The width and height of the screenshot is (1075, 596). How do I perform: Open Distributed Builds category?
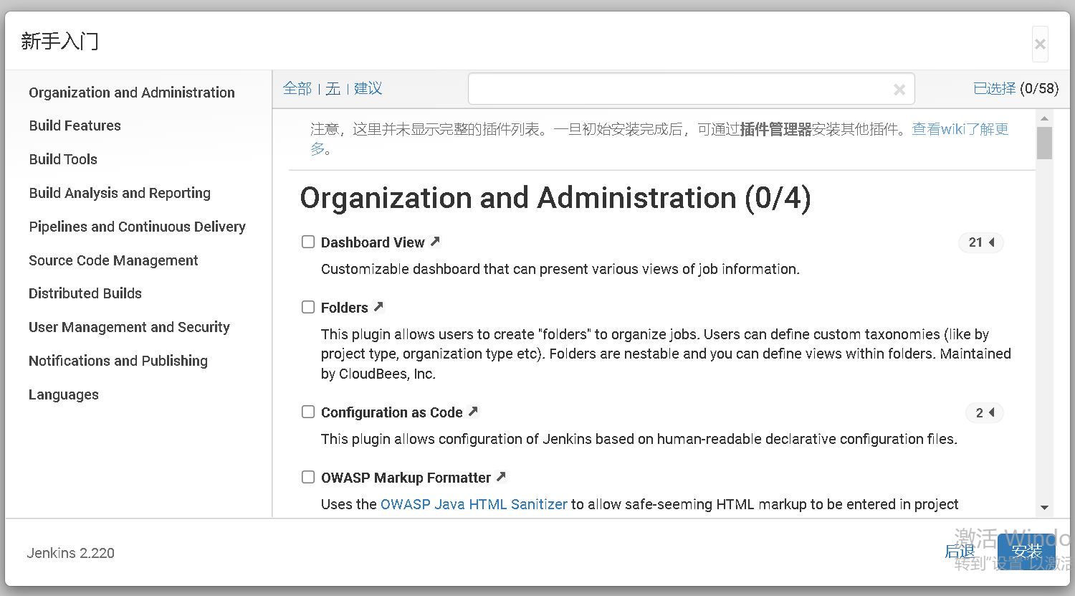85,293
